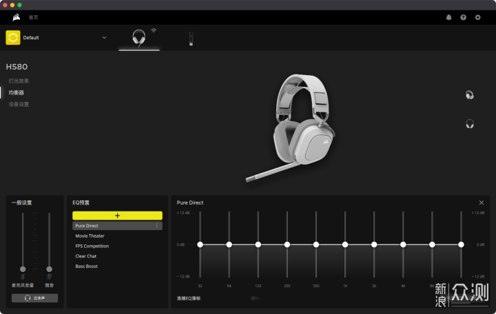Click the macOS green fullscreen window button

tap(19, 5)
